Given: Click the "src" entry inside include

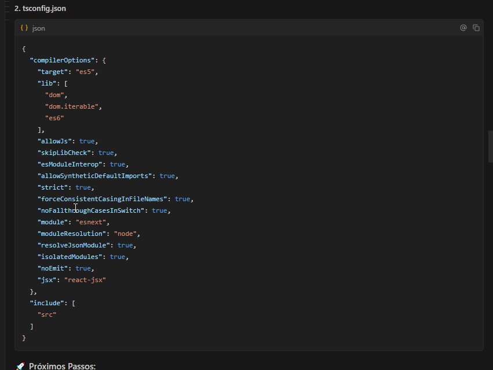Looking at the screenshot, I should (46, 314).
